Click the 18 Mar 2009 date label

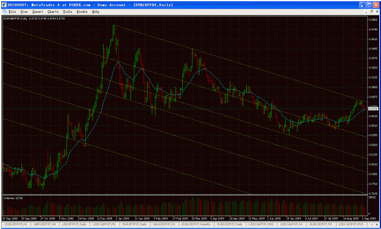(x=199, y=218)
